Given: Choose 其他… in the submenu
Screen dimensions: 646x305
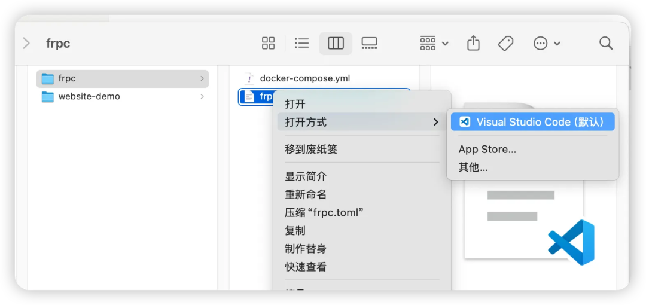Looking at the screenshot, I should coord(533,167).
